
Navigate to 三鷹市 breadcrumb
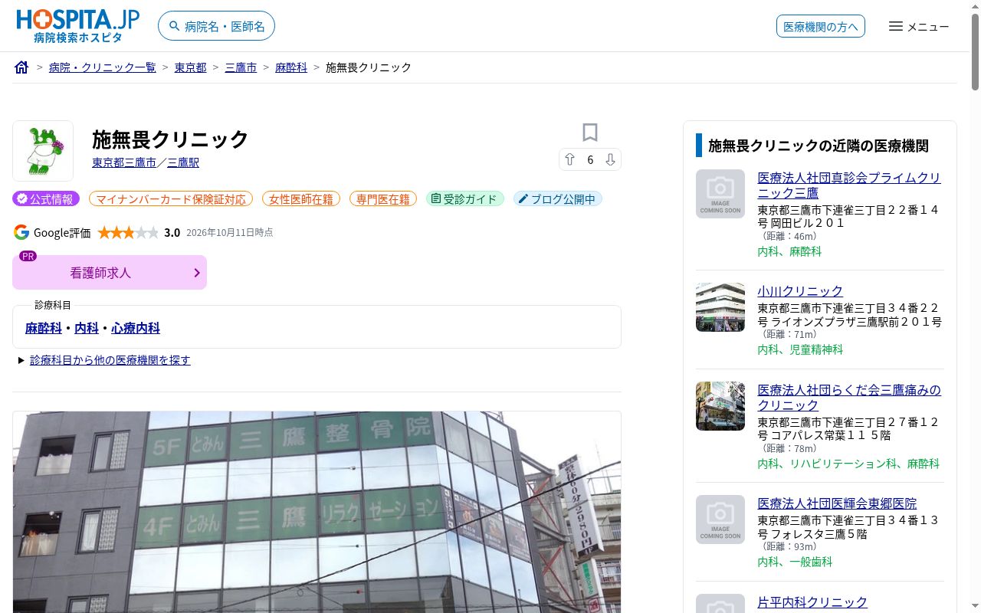(241, 67)
